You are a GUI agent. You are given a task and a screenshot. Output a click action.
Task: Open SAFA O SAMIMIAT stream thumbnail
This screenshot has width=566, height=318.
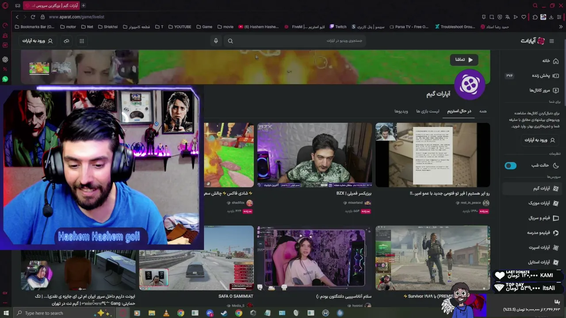click(x=196, y=258)
